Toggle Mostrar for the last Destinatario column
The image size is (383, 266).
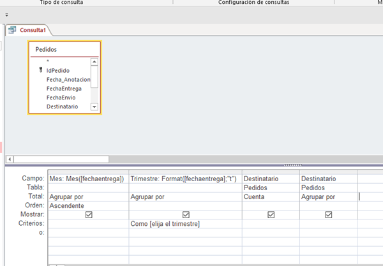coord(328,215)
